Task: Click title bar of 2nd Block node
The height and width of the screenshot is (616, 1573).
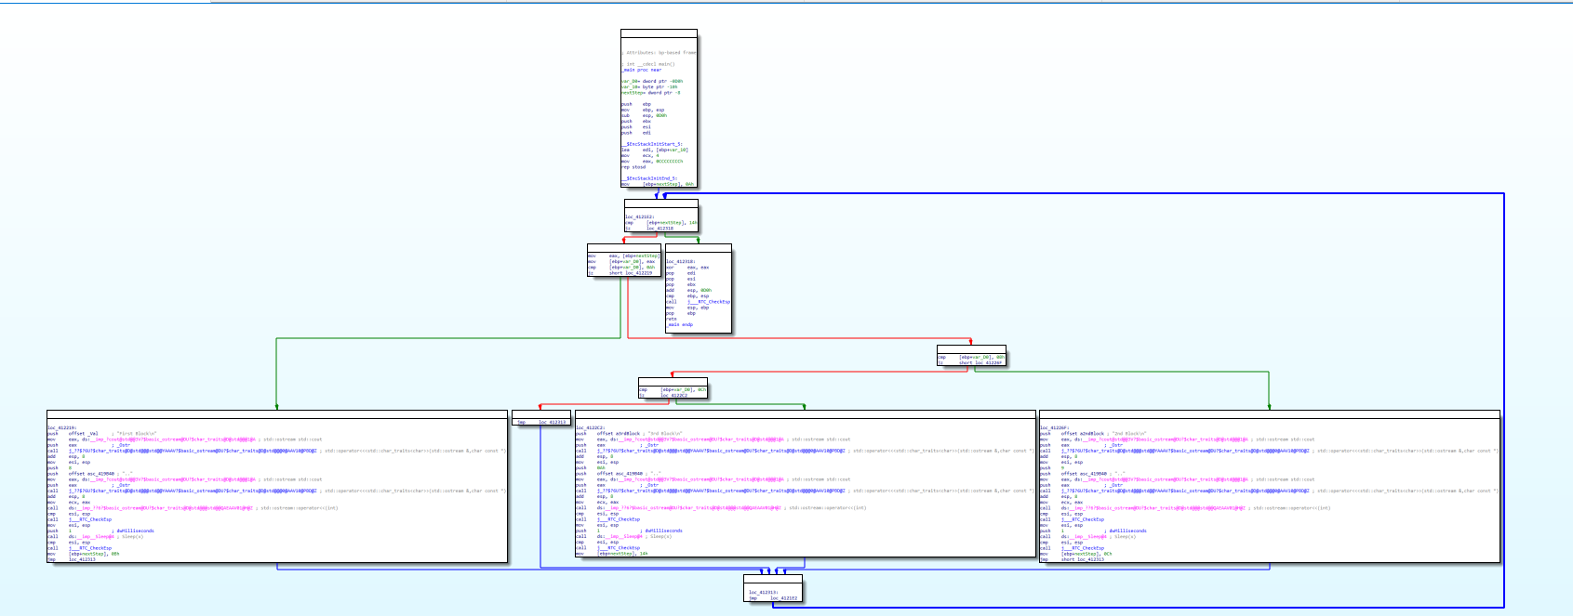Action: [1268, 414]
